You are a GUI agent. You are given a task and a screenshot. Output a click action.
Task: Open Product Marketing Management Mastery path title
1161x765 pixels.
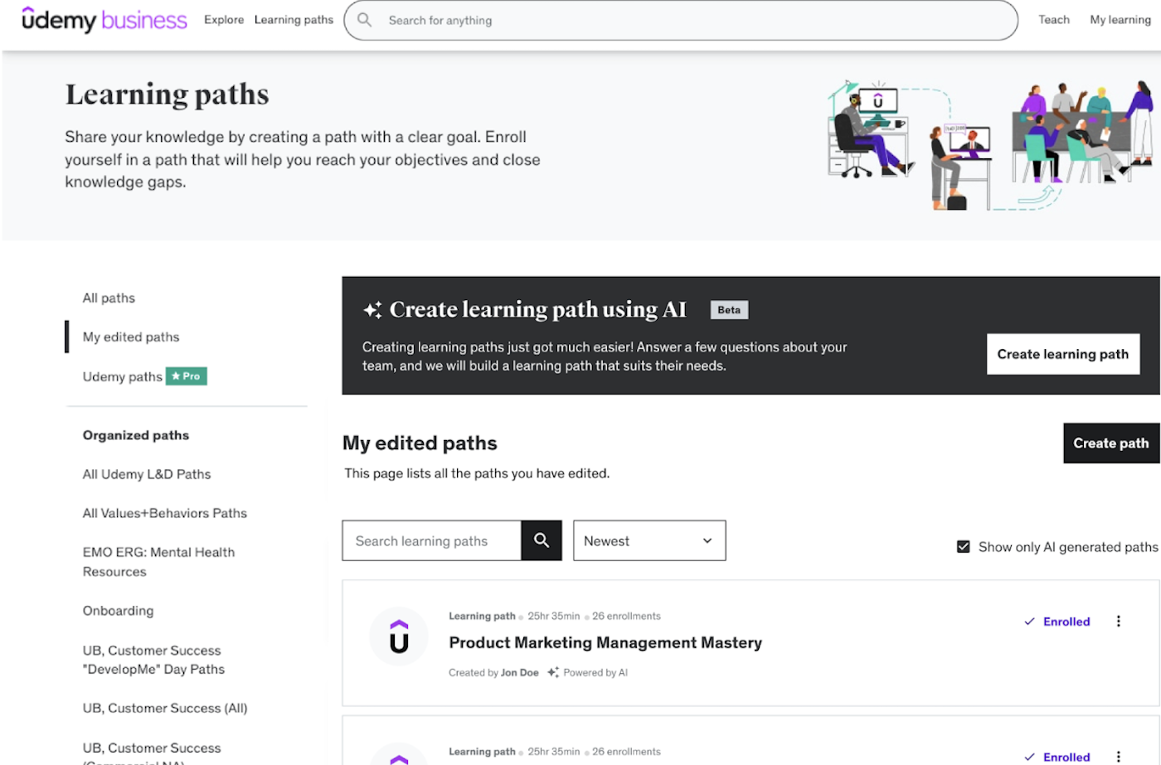pyautogui.click(x=605, y=643)
